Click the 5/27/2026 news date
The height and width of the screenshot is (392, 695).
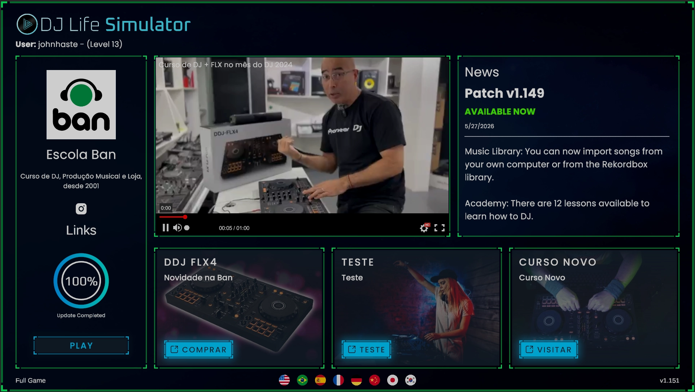(480, 126)
